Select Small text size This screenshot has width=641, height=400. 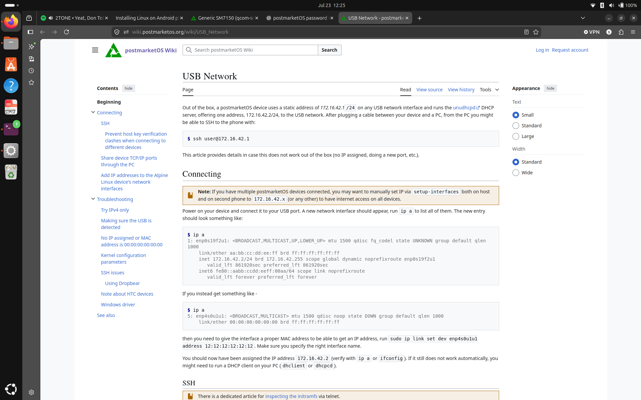pos(516,115)
